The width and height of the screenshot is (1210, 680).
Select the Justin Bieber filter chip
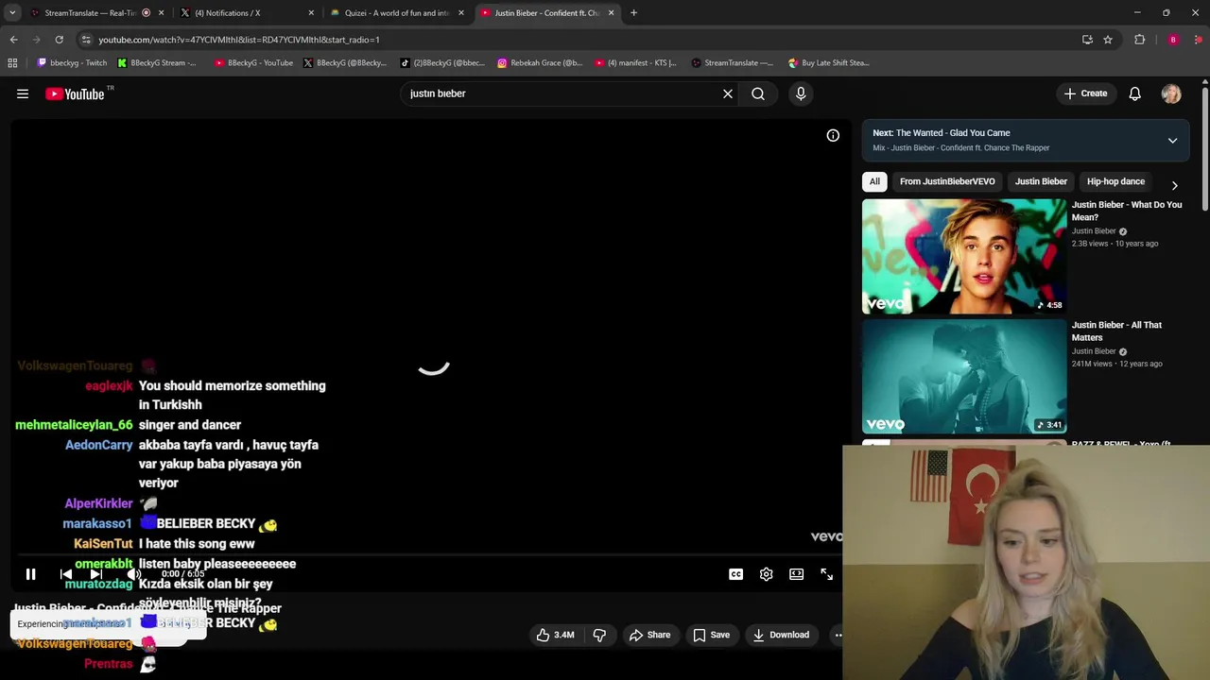[x=1041, y=181]
